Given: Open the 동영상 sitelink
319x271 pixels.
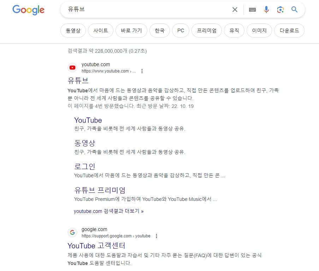Looking at the screenshot, I should 85,143.
